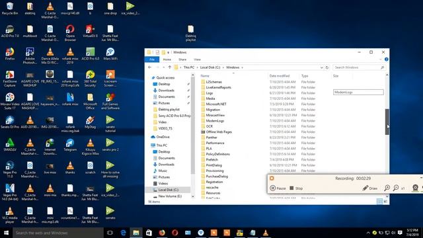Sort by the Date modified column header
The width and height of the screenshot is (423, 238).
coord(280,76)
